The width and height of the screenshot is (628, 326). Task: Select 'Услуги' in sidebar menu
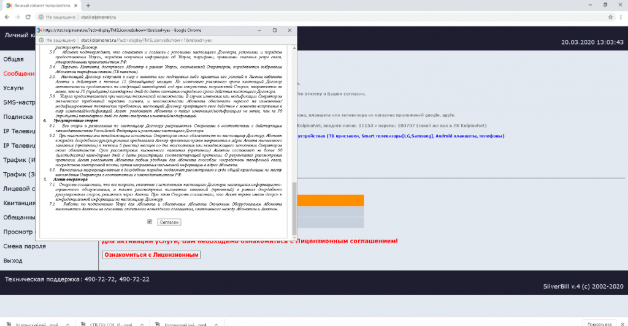pos(13,88)
